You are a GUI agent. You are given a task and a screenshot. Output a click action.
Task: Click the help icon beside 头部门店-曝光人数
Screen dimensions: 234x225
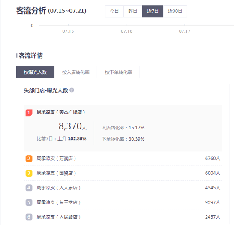click(72, 90)
